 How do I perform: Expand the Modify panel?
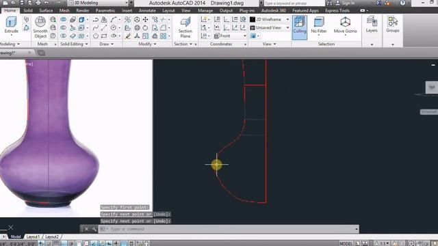point(147,44)
